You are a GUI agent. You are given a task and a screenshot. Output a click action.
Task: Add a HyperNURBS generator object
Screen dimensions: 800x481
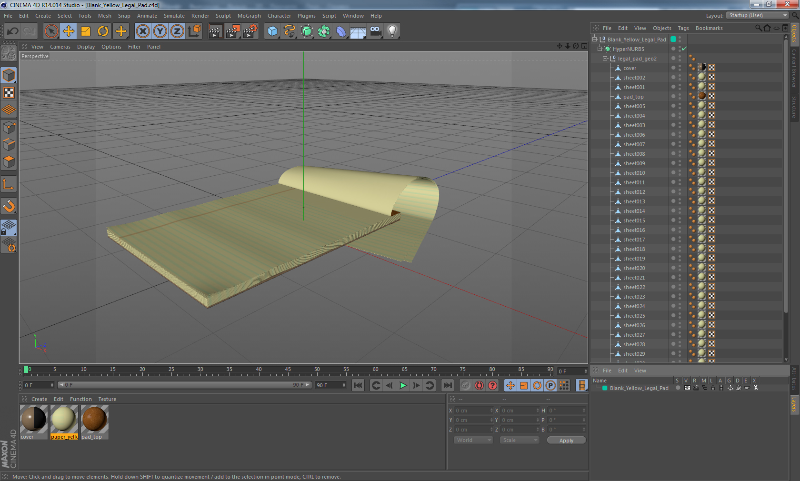(307, 31)
